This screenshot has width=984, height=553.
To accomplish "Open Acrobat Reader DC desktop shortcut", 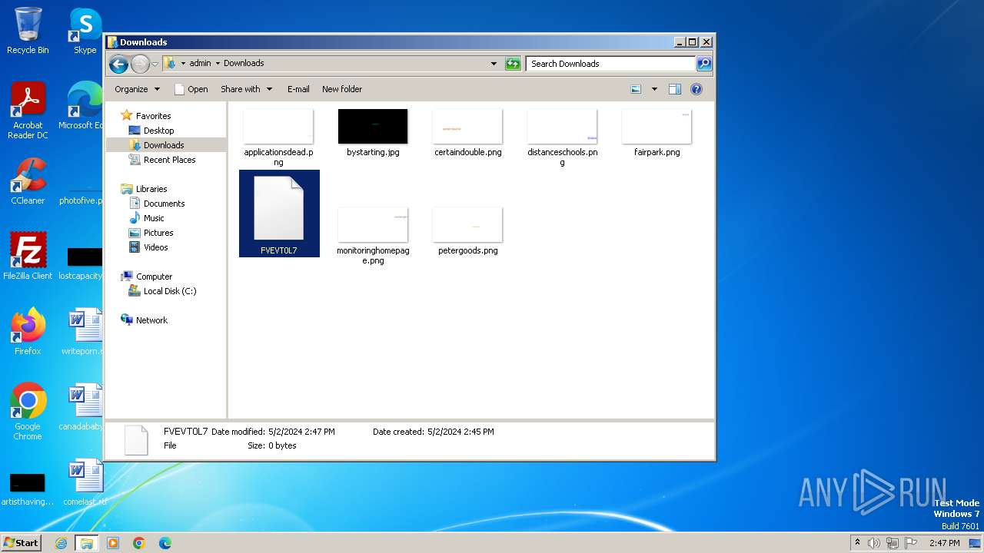I will tap(28, 111).
